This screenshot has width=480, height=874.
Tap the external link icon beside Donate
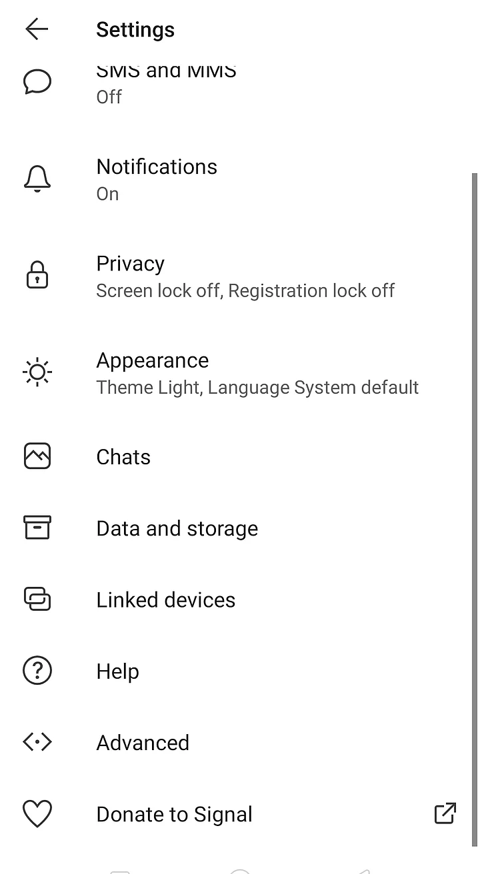point(445,813)
